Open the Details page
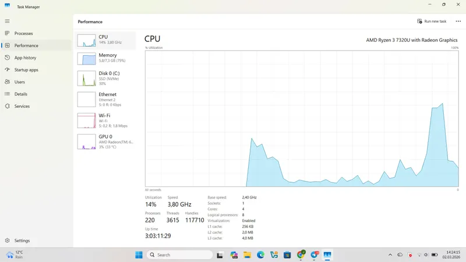This screenshot has height=262, width=466. [x=36, y=94]
